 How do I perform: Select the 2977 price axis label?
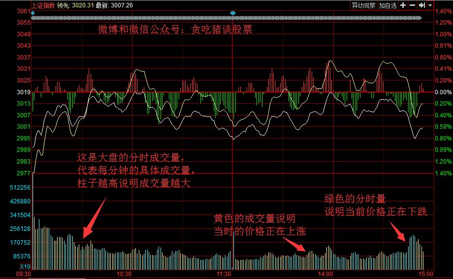tap(24, 173)
